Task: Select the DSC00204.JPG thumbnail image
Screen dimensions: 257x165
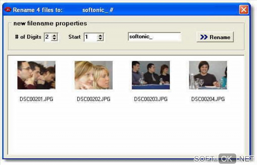Action: 208,75
